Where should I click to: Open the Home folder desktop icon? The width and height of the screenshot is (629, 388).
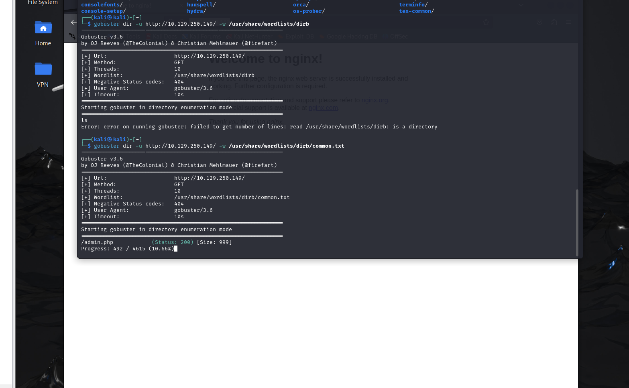coord(43,34)
